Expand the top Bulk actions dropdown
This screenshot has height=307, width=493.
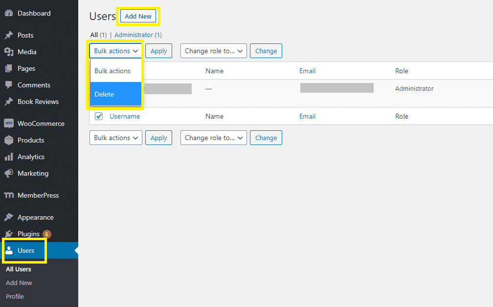coord(116,51)
